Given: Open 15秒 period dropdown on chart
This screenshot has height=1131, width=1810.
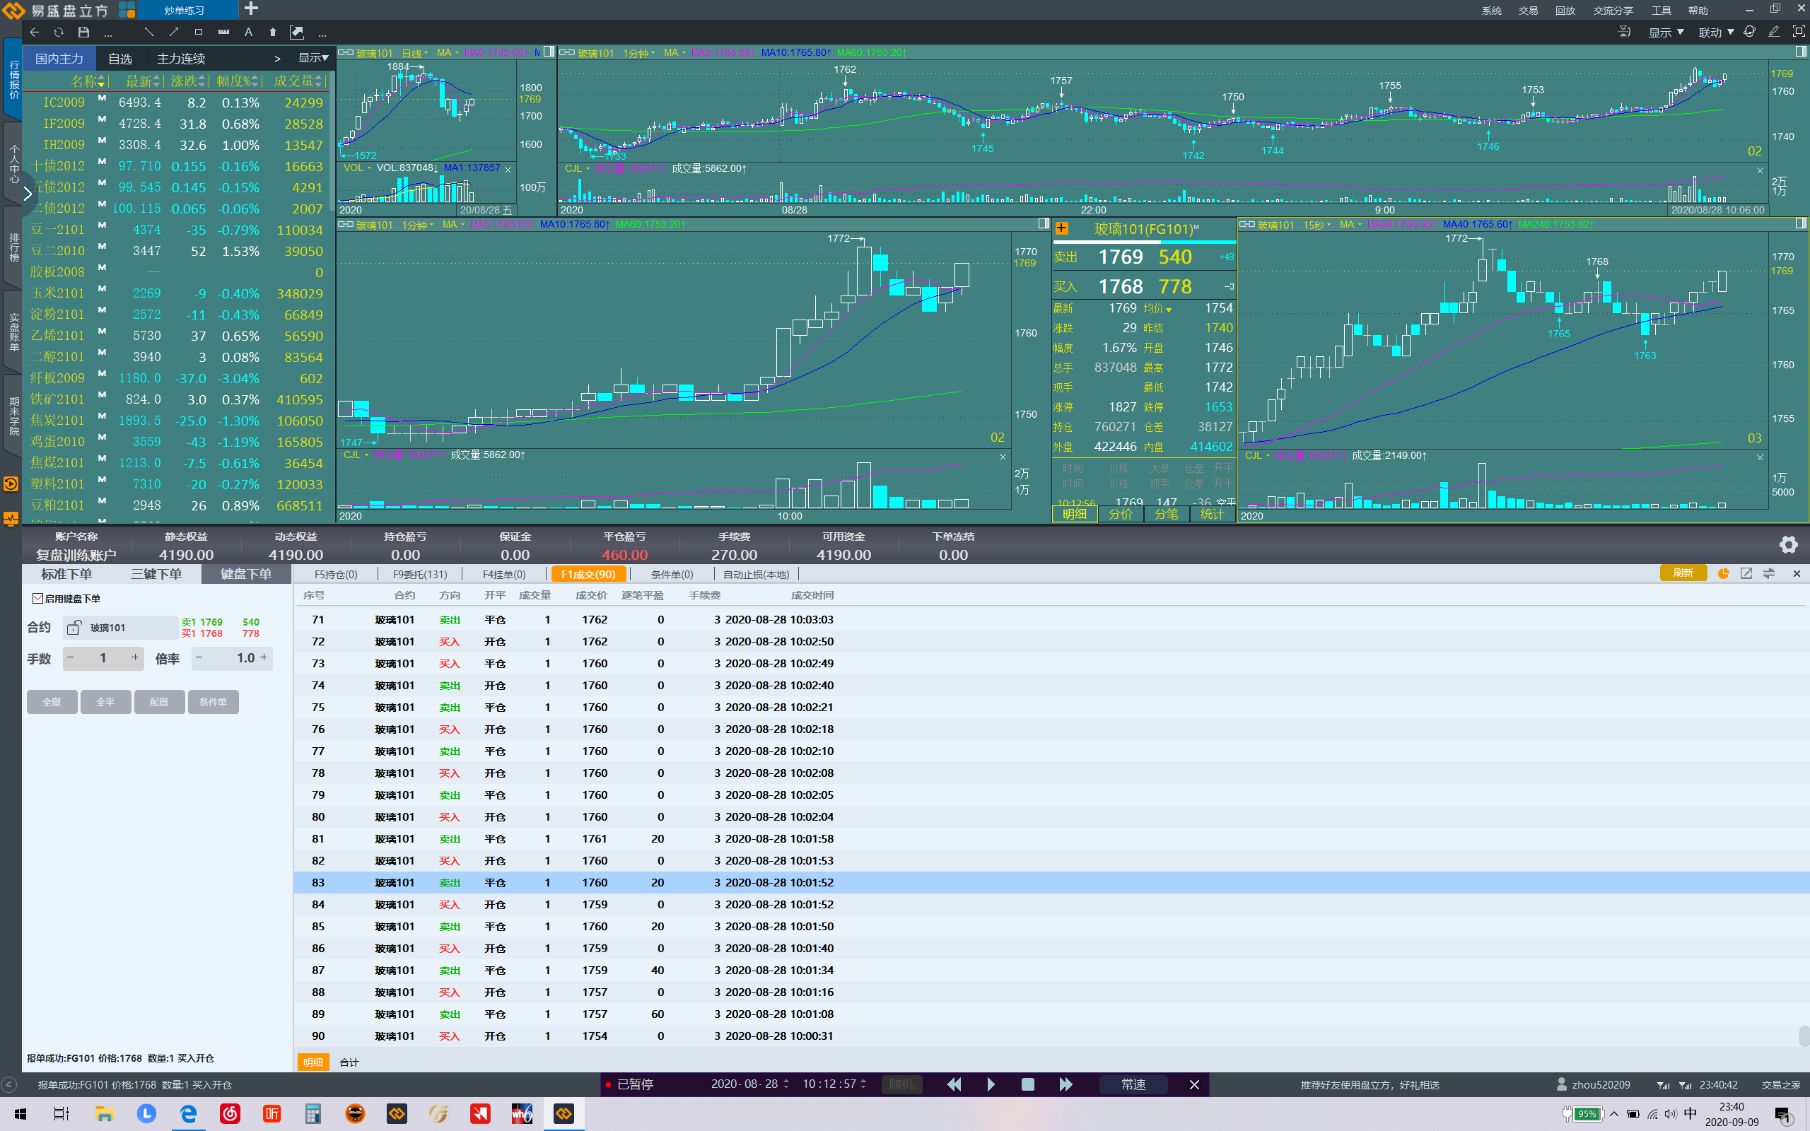Looking at the screenshot, I should [1317, 224].
